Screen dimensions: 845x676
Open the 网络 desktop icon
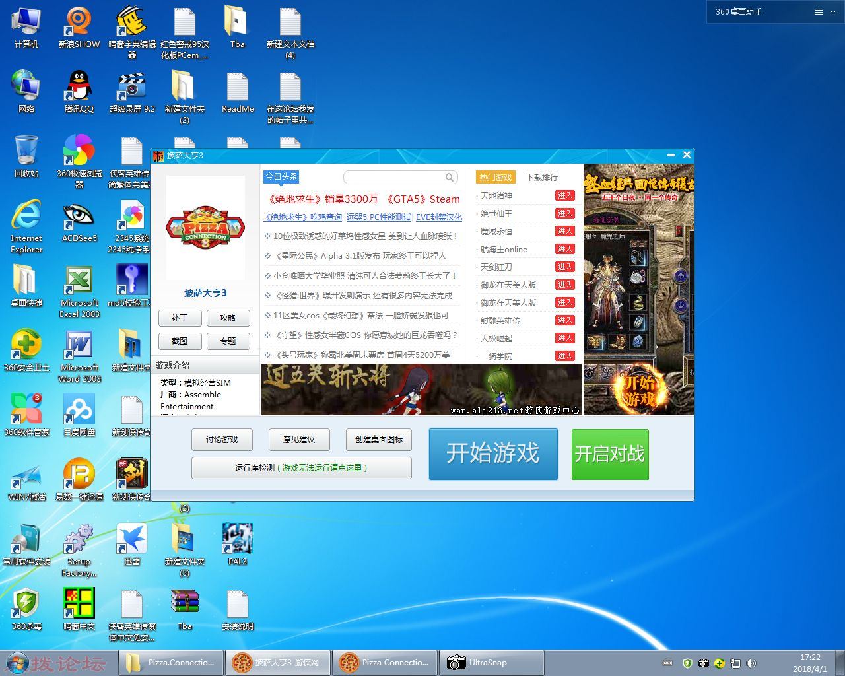click(x=26, y=92)
